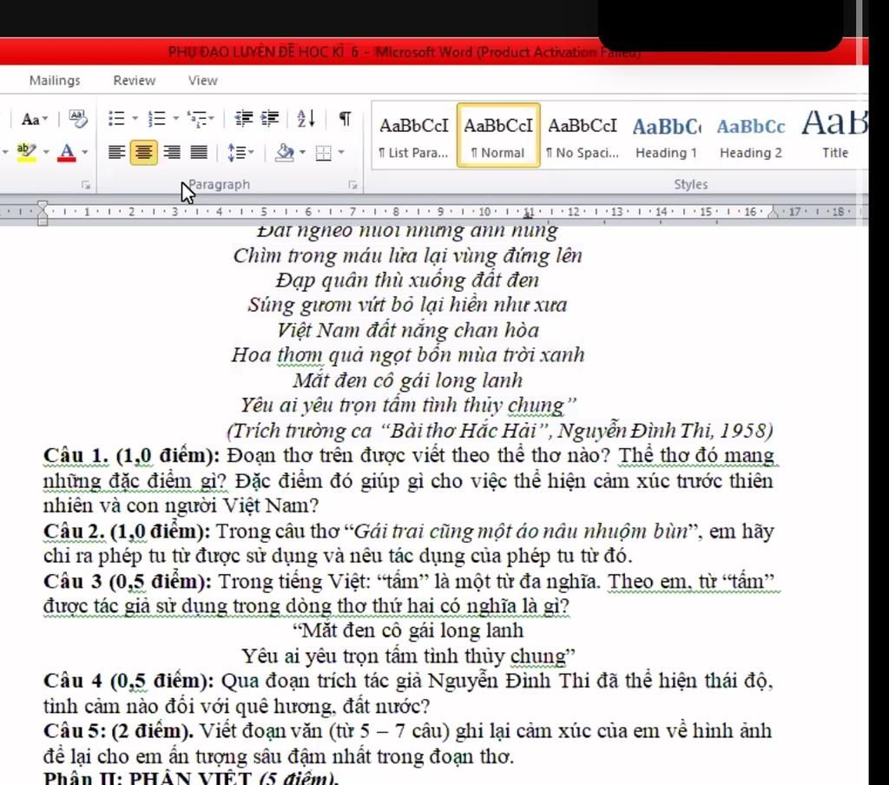889x785 pixels.
Task: Click the Sort A-Z icon
Action: (306, 119)
